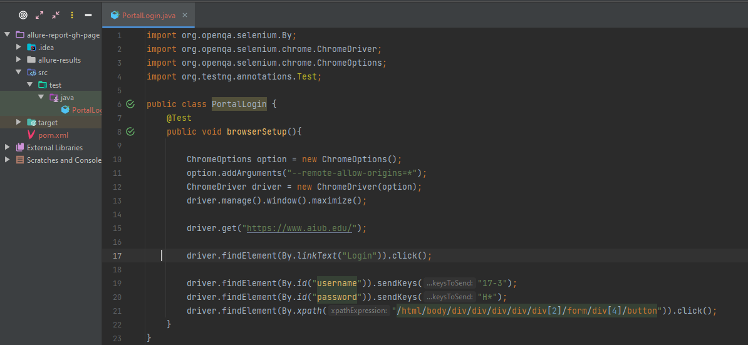The image size is (748, 345).
Task: Select the allure-results folder
Action: click(59, 60)
